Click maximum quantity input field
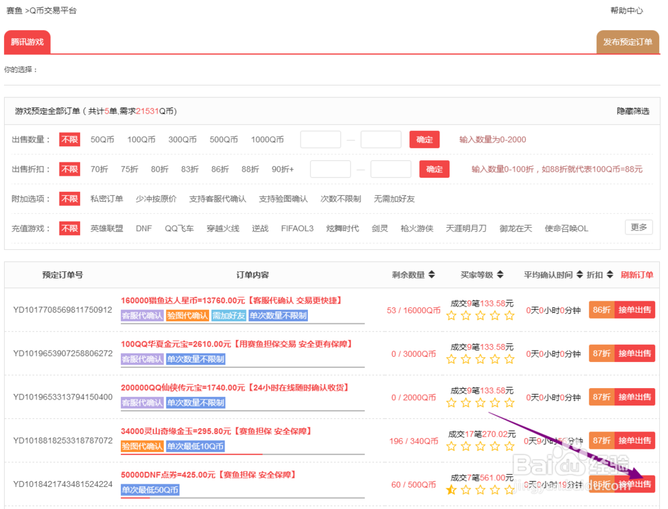The height and width of the screenshot is (509, 668). pos(381,140)
